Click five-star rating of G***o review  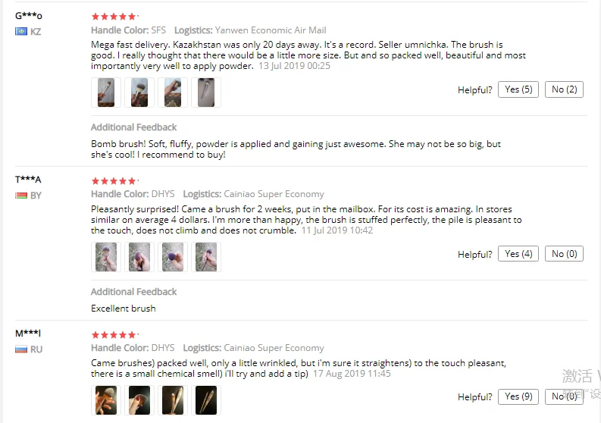tap(114, 17)
